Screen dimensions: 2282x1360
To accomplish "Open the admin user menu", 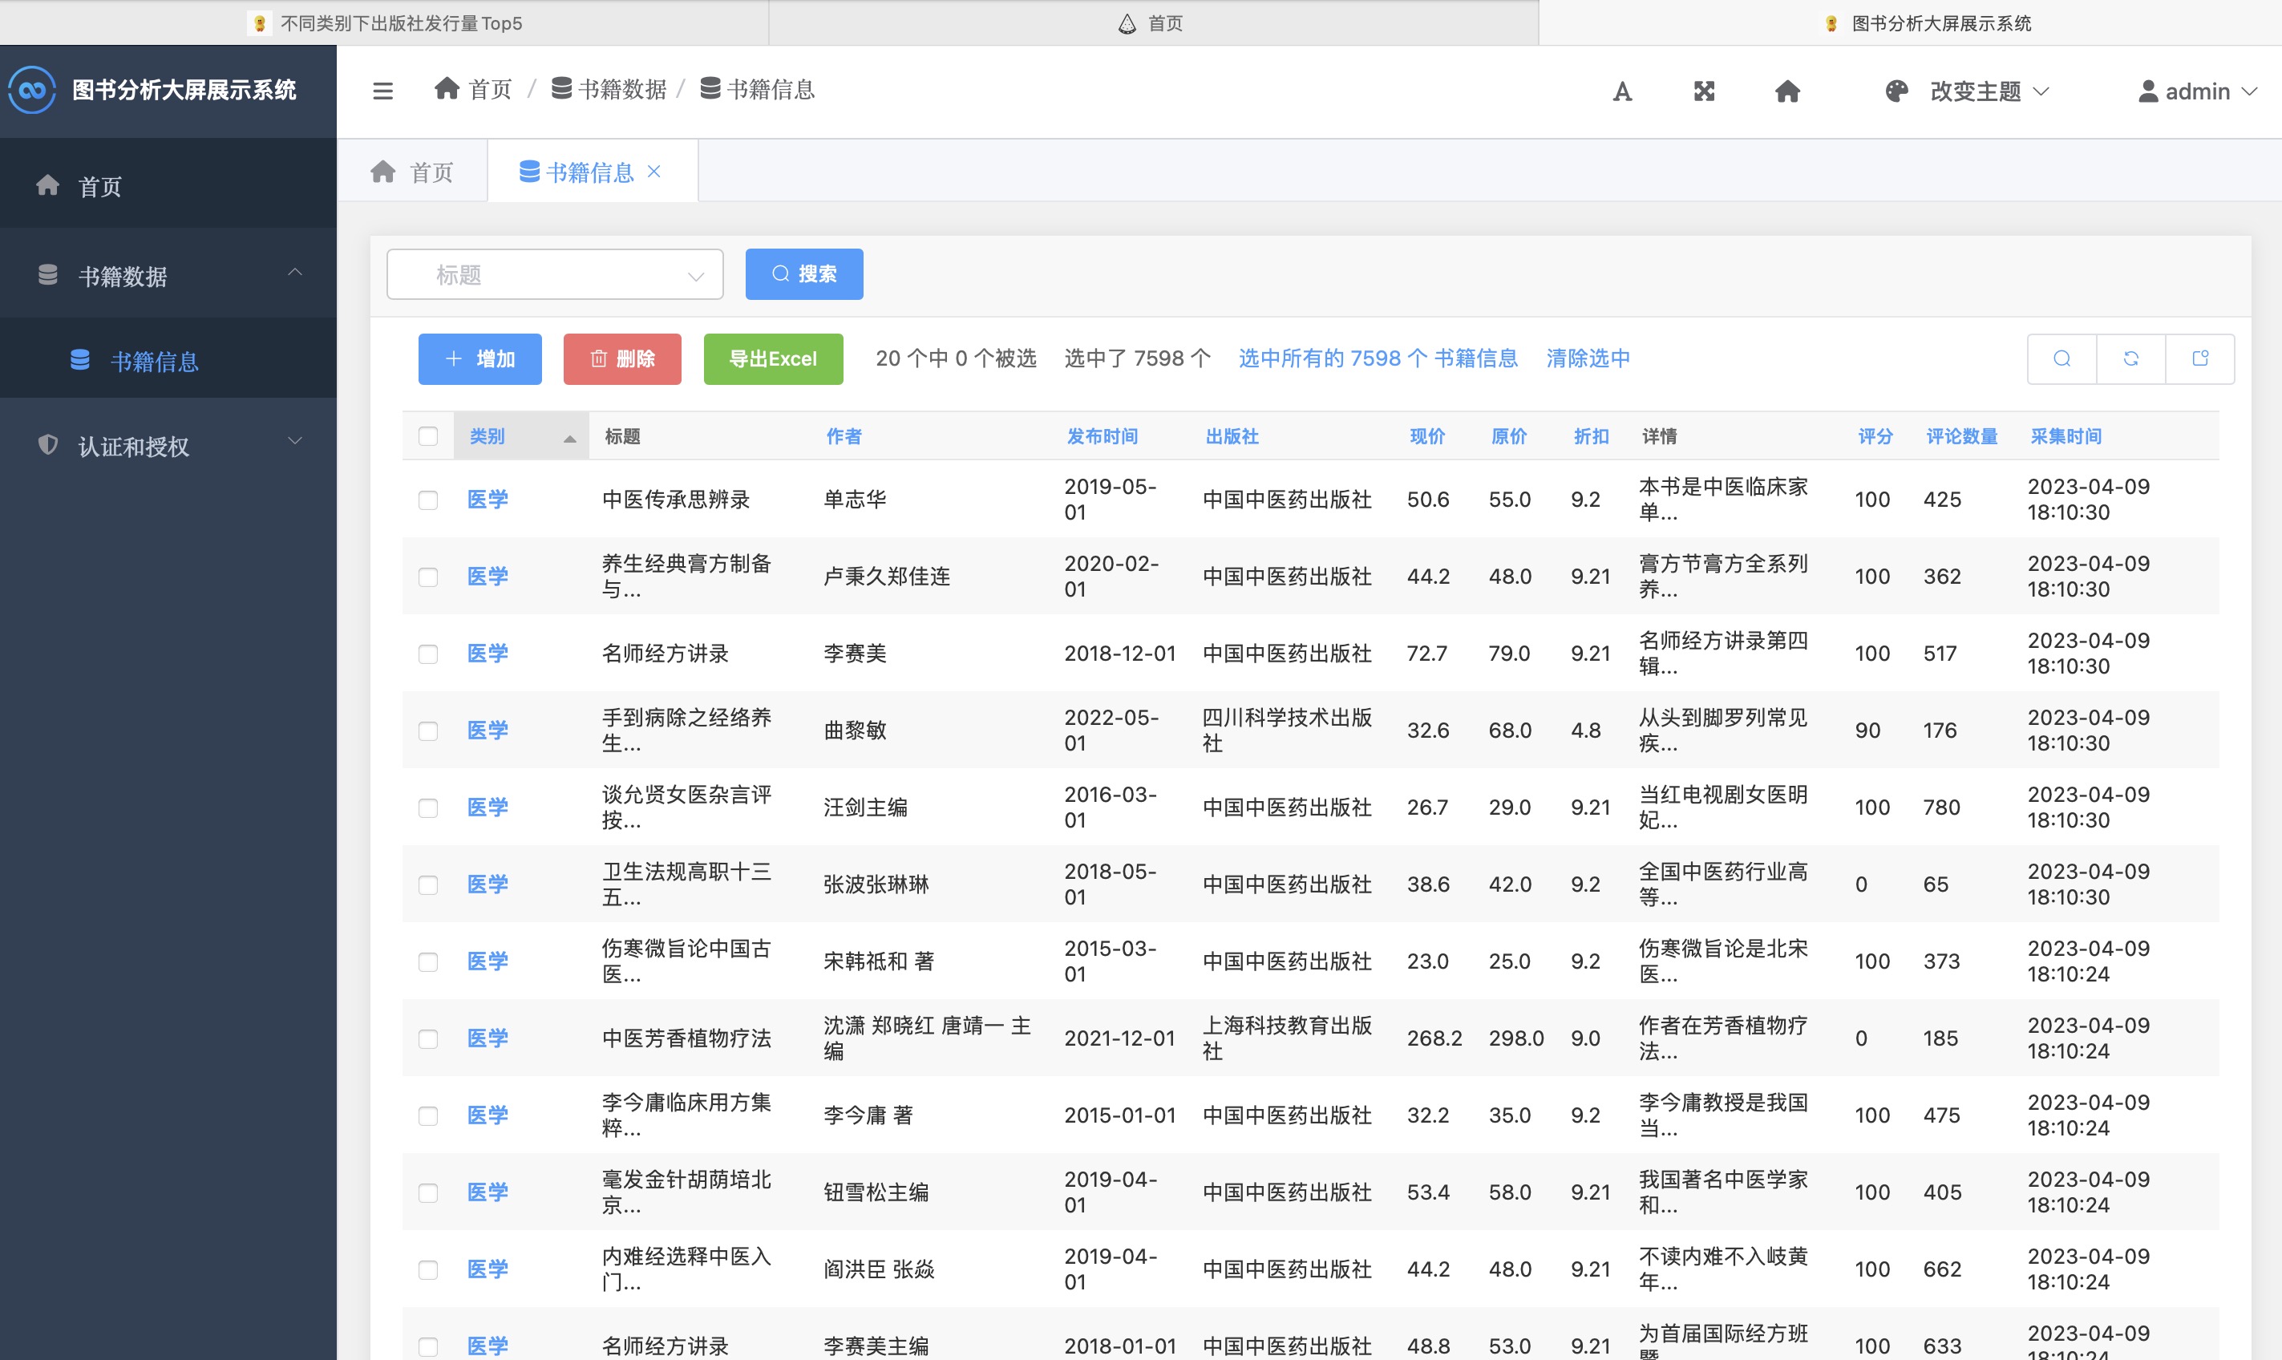I will [2197, 91].
